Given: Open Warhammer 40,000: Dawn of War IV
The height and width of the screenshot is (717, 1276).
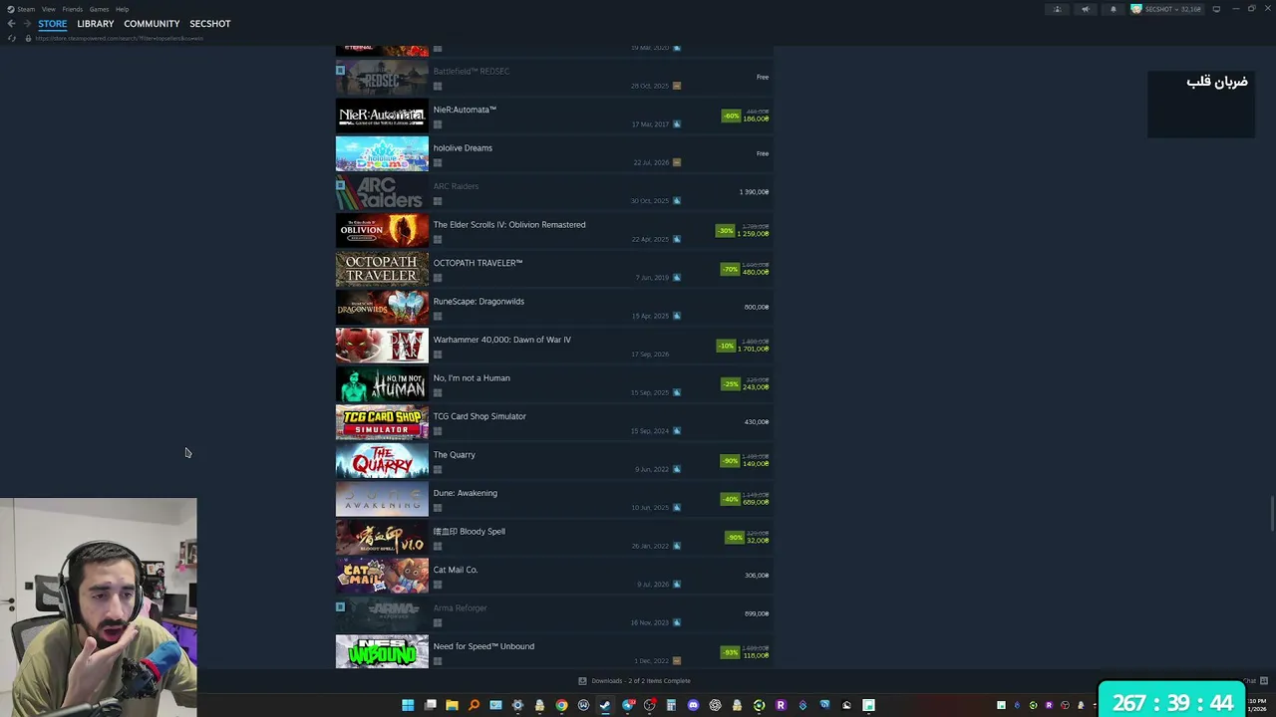Looking at the screenshot, I should (554, 346).
